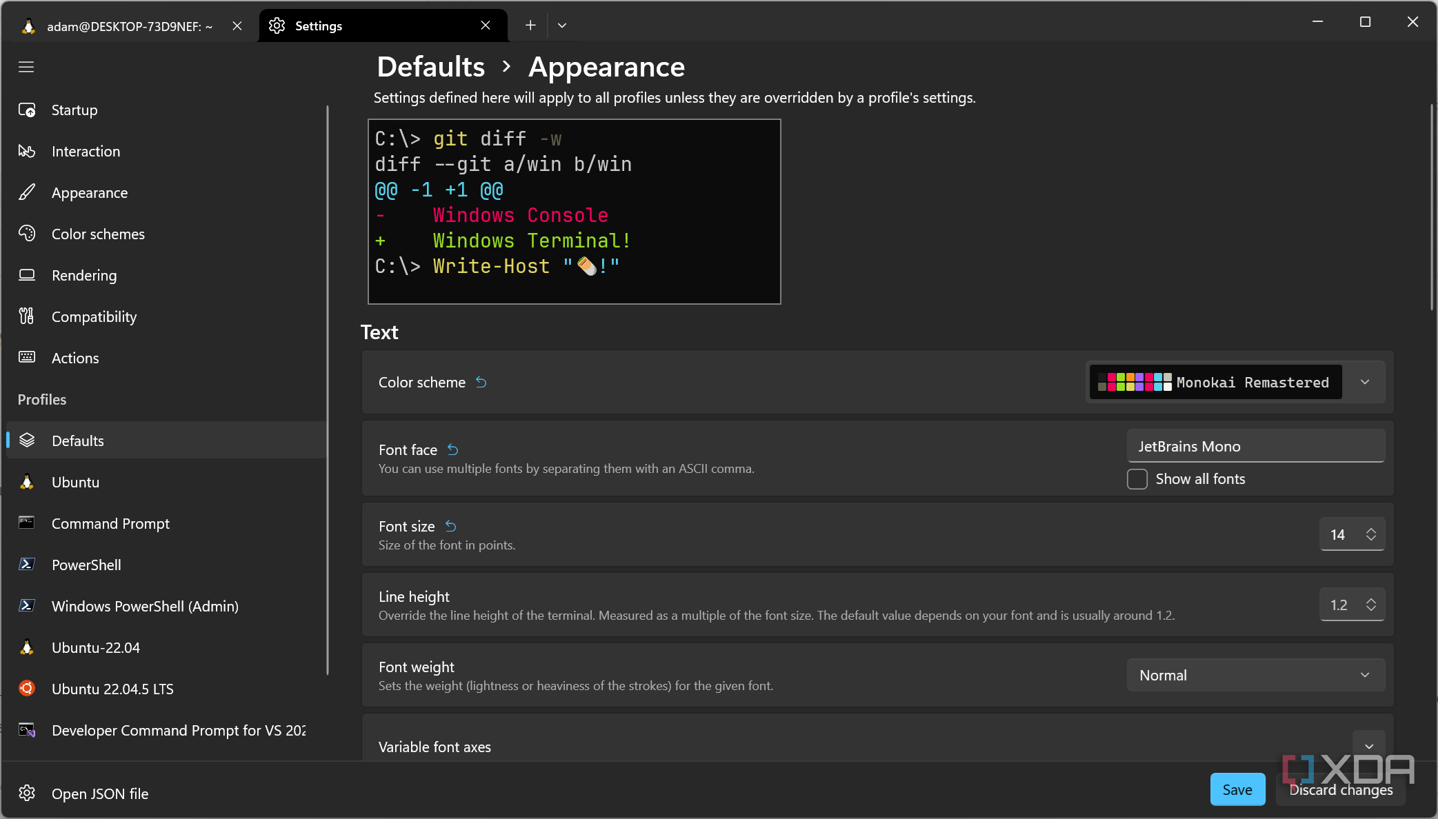The width and height of the screenshot is (1438, 819).
Task: Open Color schemes settings
Action: 166,234
